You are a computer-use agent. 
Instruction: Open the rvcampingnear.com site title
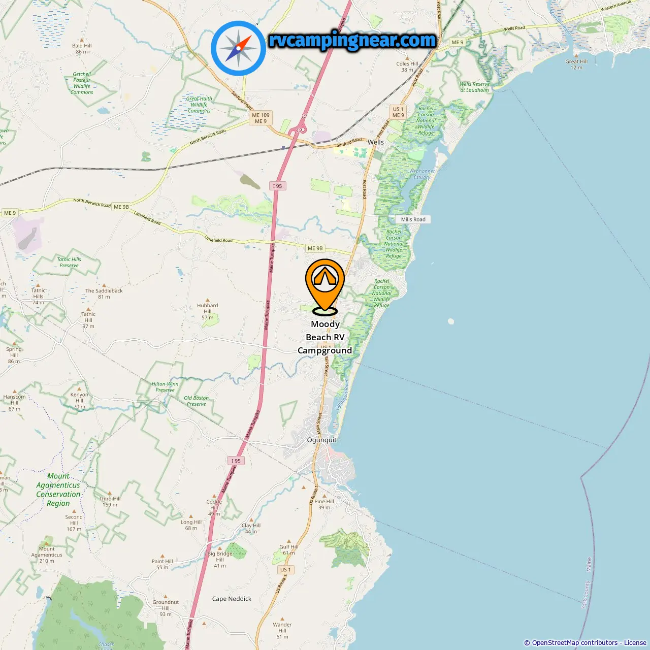click(x=352, y=40)
